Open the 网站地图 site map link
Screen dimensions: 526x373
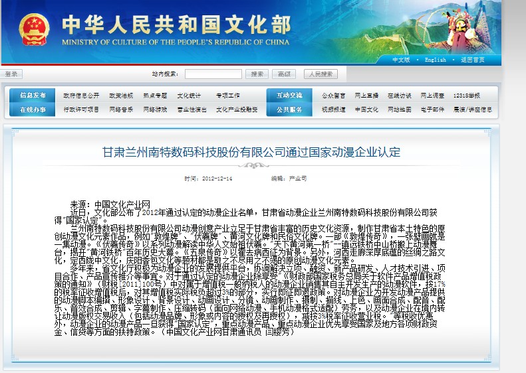(x=400, y=110)
